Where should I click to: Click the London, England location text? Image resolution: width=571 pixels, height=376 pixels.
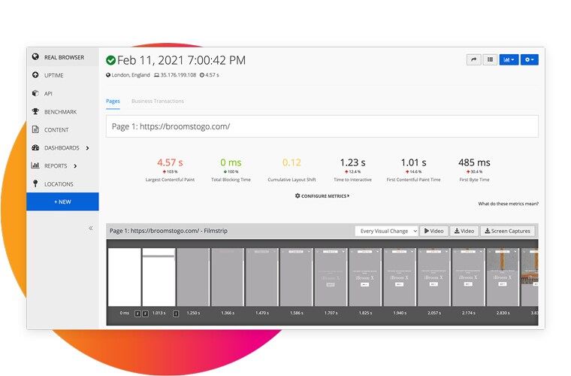pyautogui.click(x=131, y=75)
